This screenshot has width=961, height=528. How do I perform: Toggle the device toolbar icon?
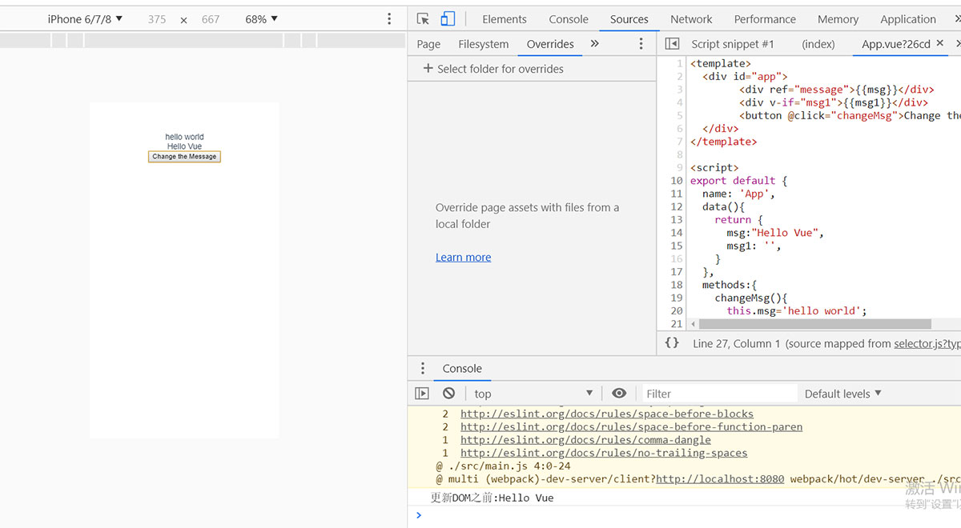[x=448, y=19]
